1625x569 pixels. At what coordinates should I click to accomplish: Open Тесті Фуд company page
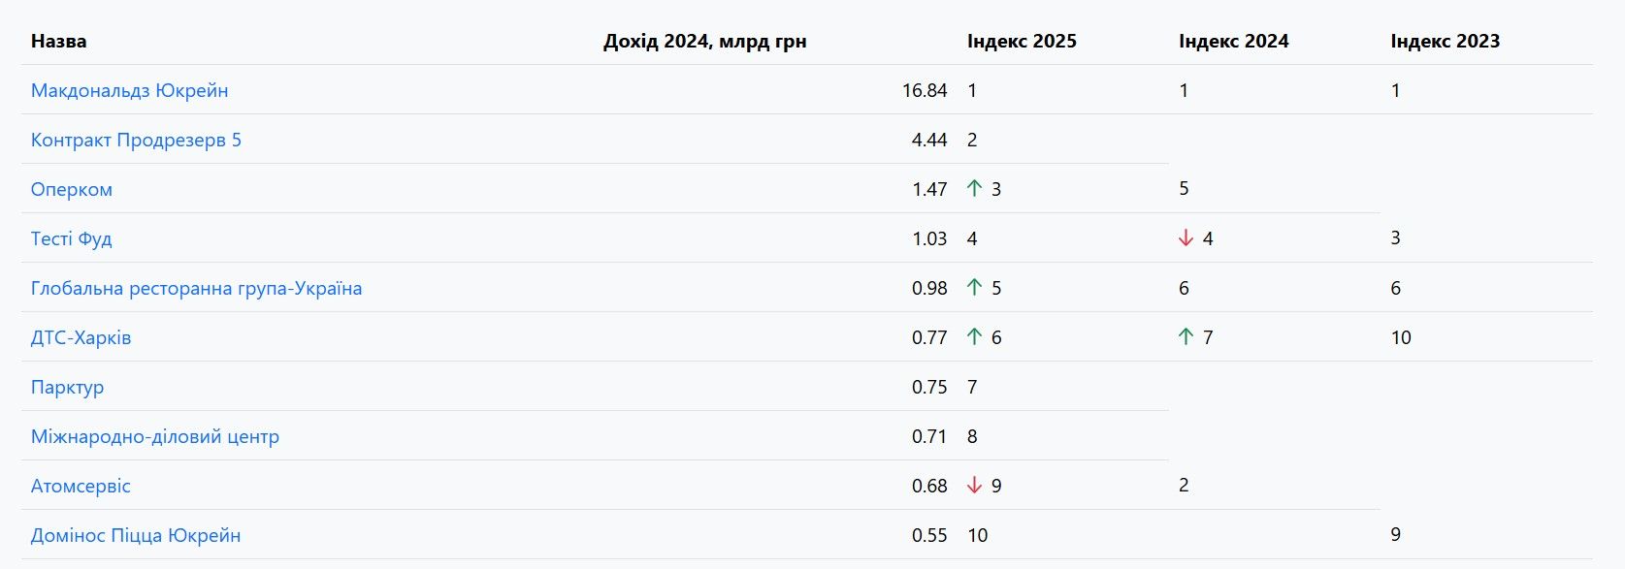click(x=72, y=238)
